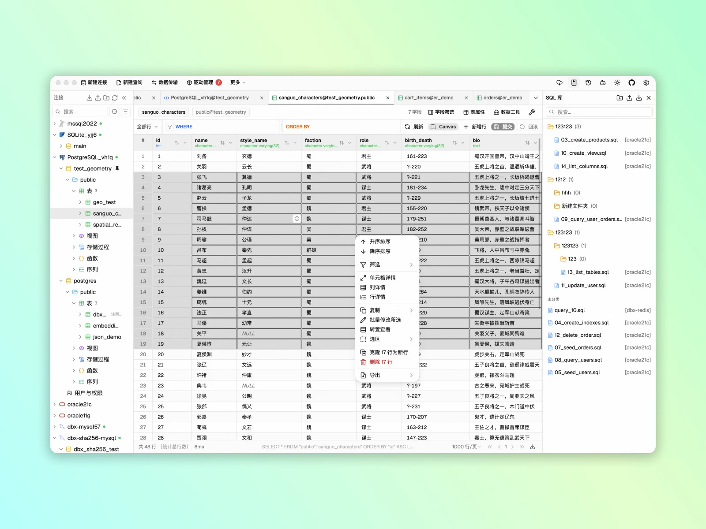Sort by the name column arrows
Screen dimensions: 706x529
coord(222,143)
